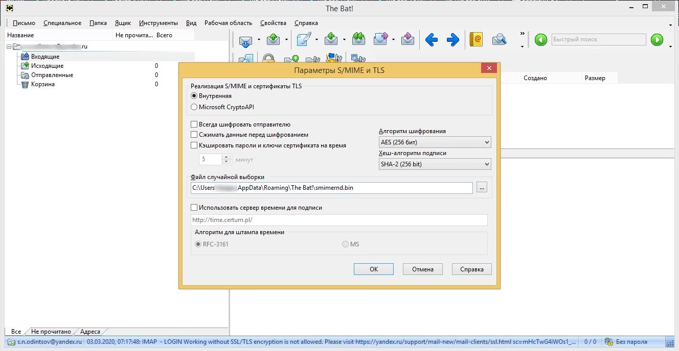Screen dimensions: 679x351
Task: Click The Bat! app icon in title bar
Action: (9, 8)
